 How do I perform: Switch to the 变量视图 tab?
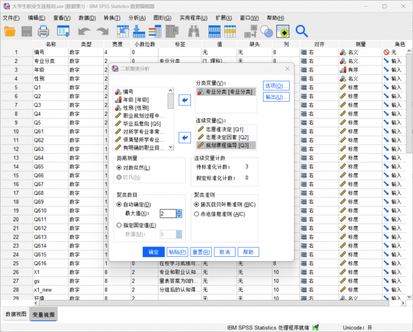(x=44, y=314)
